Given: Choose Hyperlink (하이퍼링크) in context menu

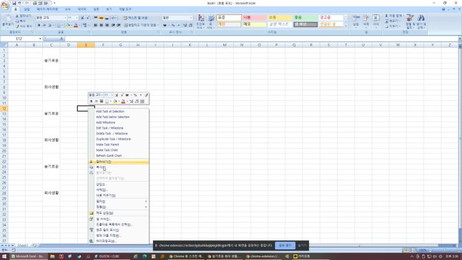Looking at the screenshot, I should pyautogui.click(x=118, y=241).
